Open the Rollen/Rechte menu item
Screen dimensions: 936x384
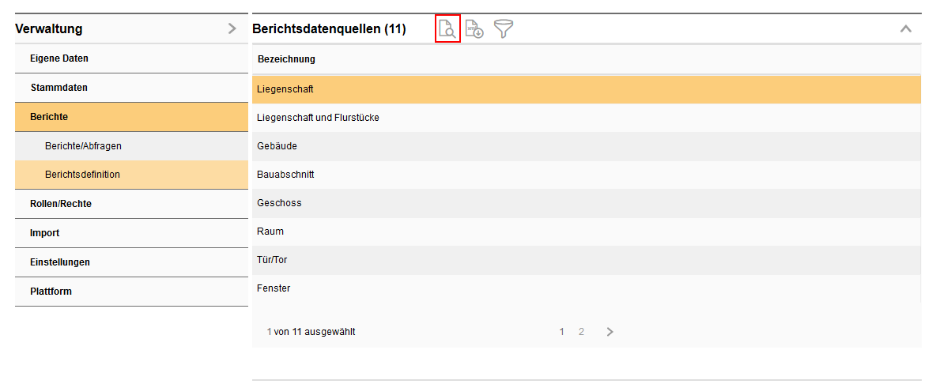pos(61,204)
